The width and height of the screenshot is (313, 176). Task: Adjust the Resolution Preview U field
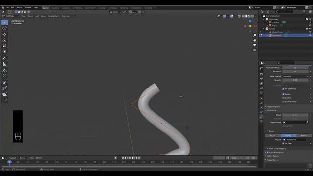[x=295, y=68]
